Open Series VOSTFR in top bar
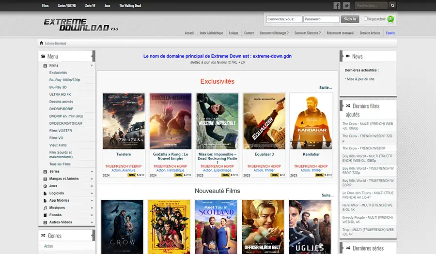 (67, 5)
